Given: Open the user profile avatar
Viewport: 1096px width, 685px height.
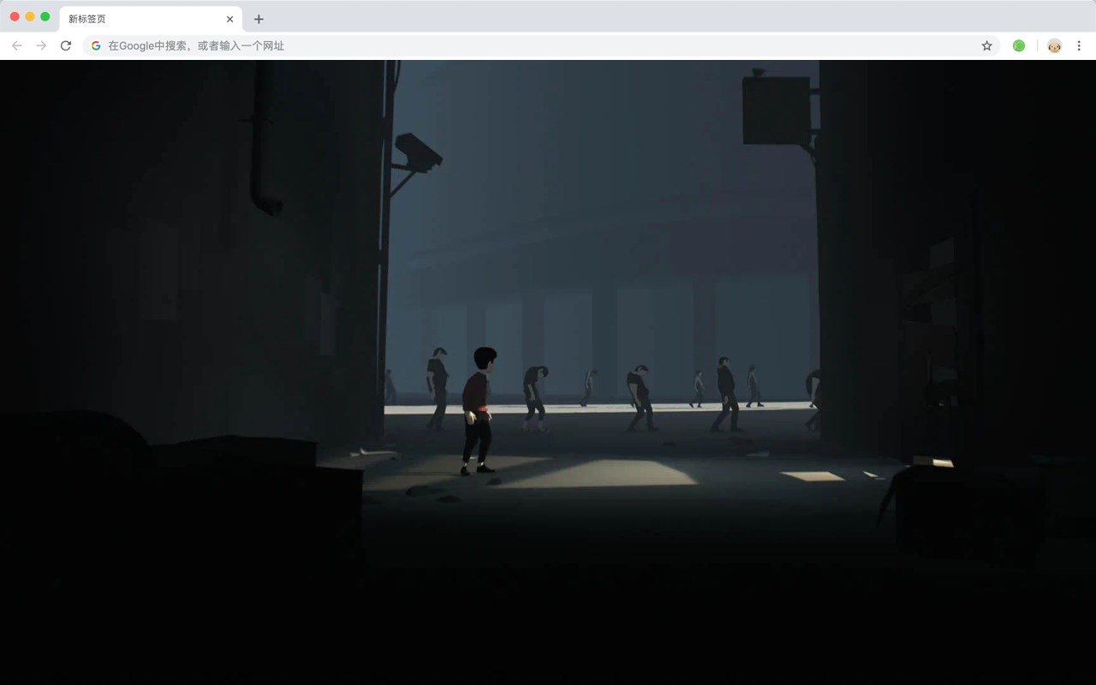Looking at the screenshot, I should pos(1054,45).
